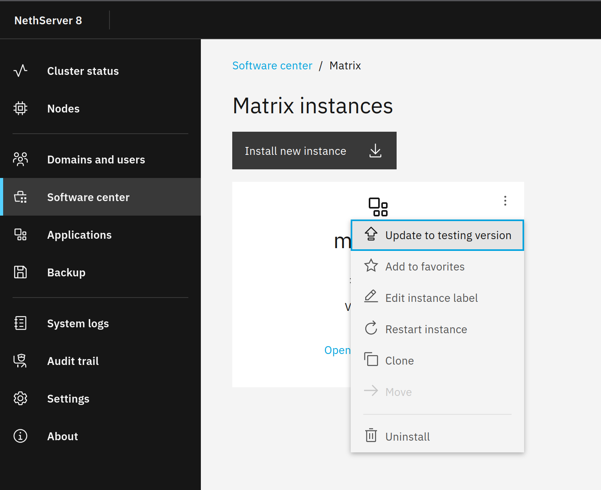Select Edit instance label option
The width and height of the screenshot is (601, 490).
pos(431,298)
